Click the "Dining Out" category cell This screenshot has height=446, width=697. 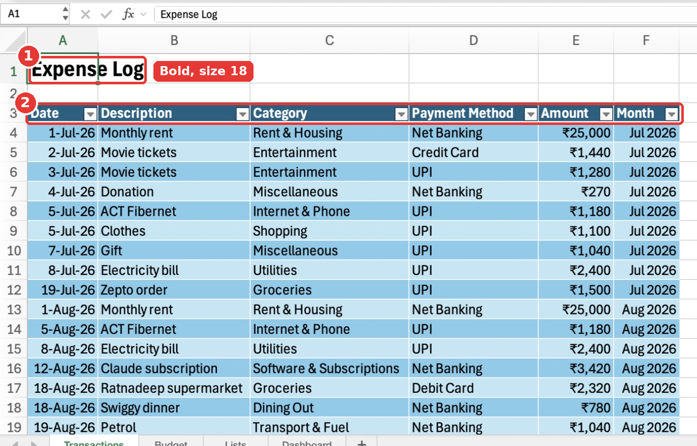click(x=330, y=408)
